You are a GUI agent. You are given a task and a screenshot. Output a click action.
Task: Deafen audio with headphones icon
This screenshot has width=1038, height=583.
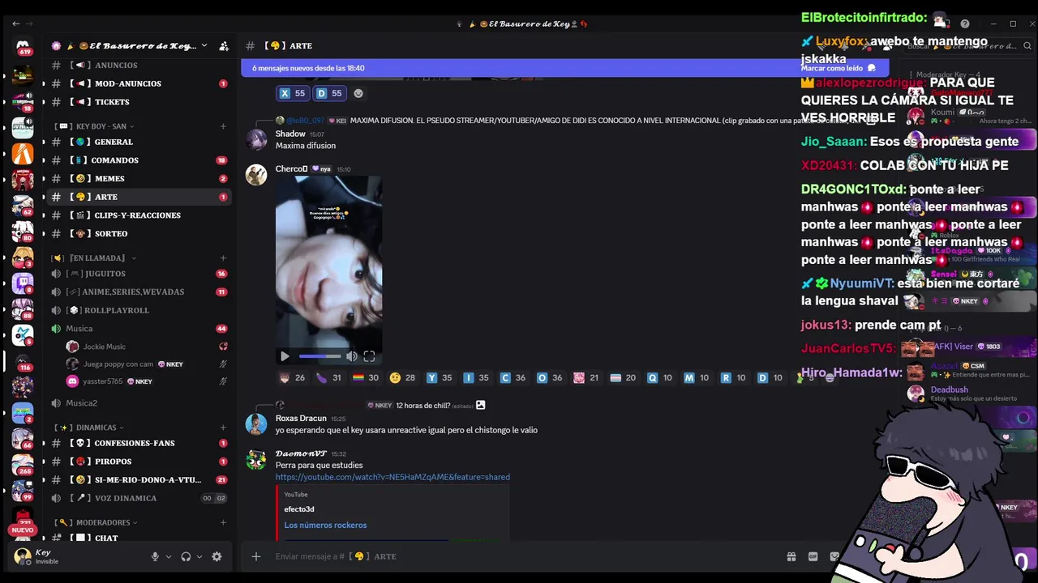pyautogui.click(x=186, y=556)
